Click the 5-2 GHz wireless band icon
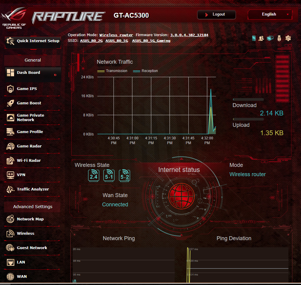 point(124,176)
